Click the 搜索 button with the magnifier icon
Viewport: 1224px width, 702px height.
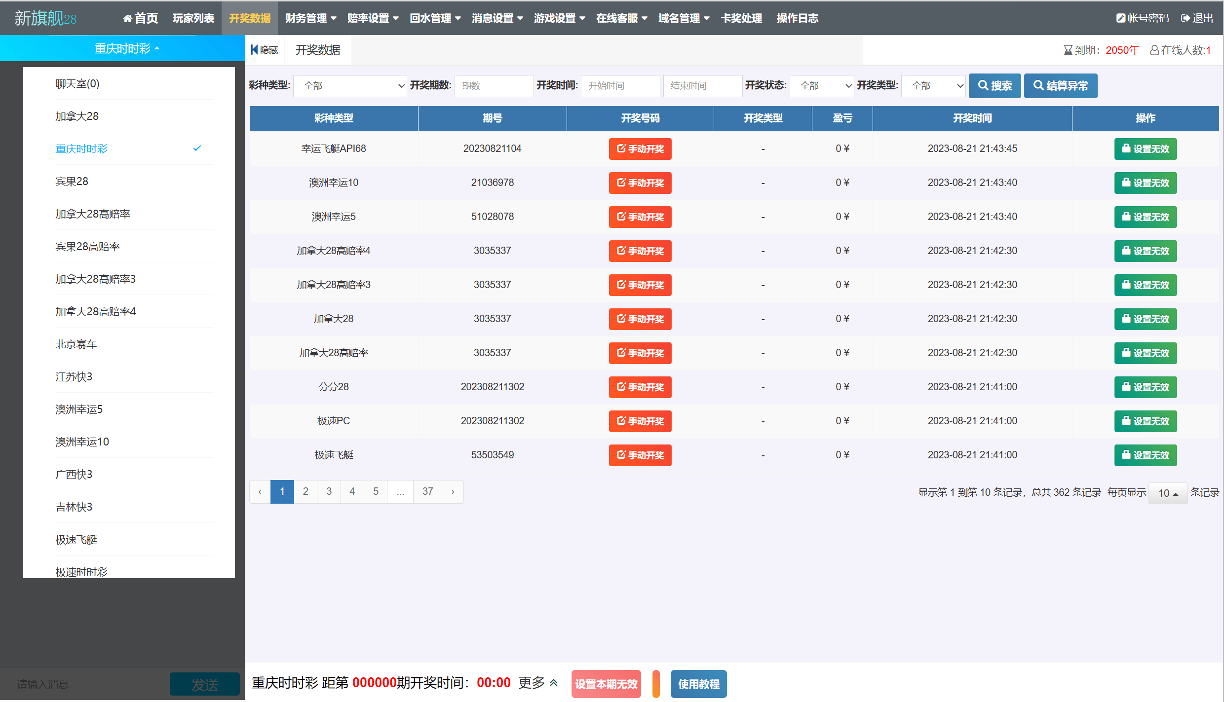coord(994,86)
